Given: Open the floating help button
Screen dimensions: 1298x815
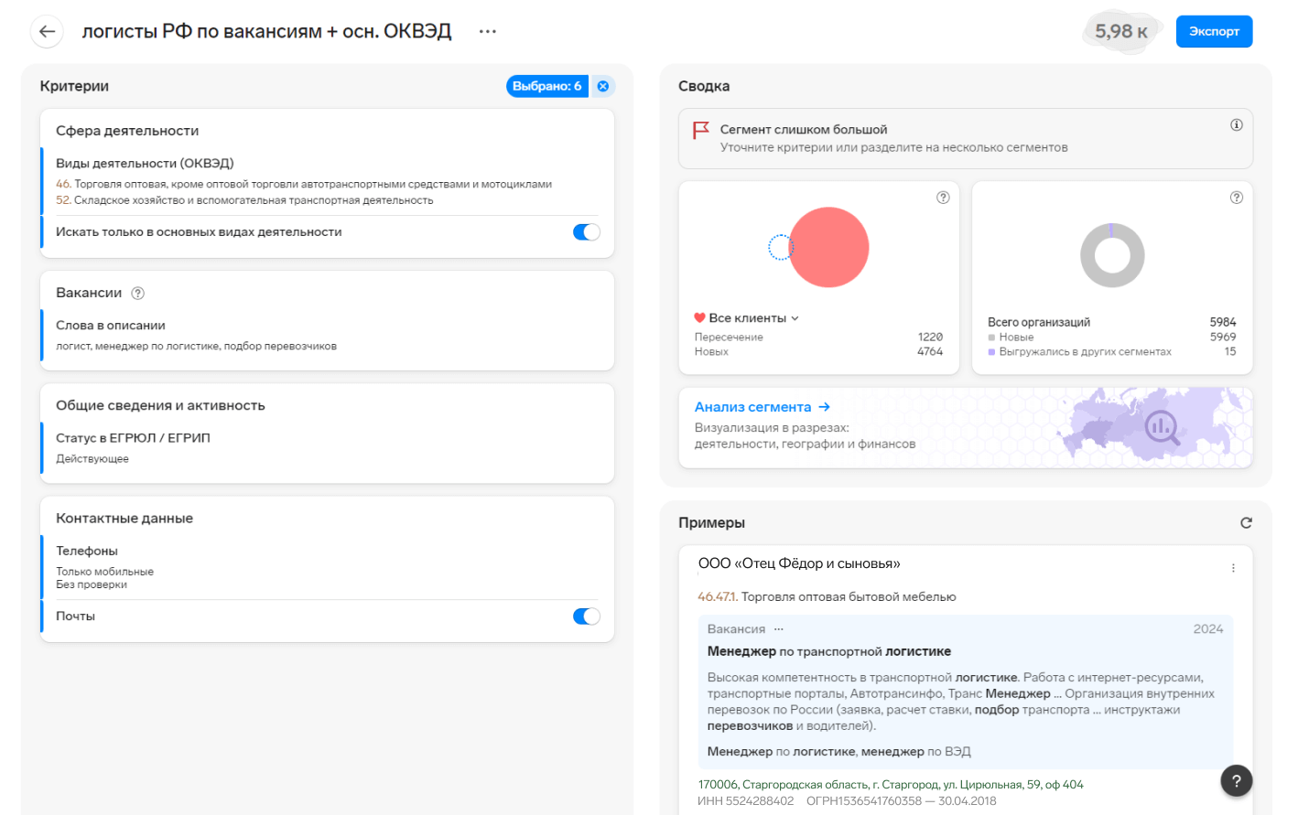Looking at the screenshot, I should pyautogui.click(x=1237, y=780).
